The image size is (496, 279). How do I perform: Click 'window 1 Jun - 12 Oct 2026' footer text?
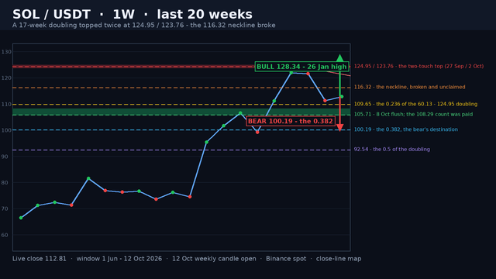pos(119,259)
